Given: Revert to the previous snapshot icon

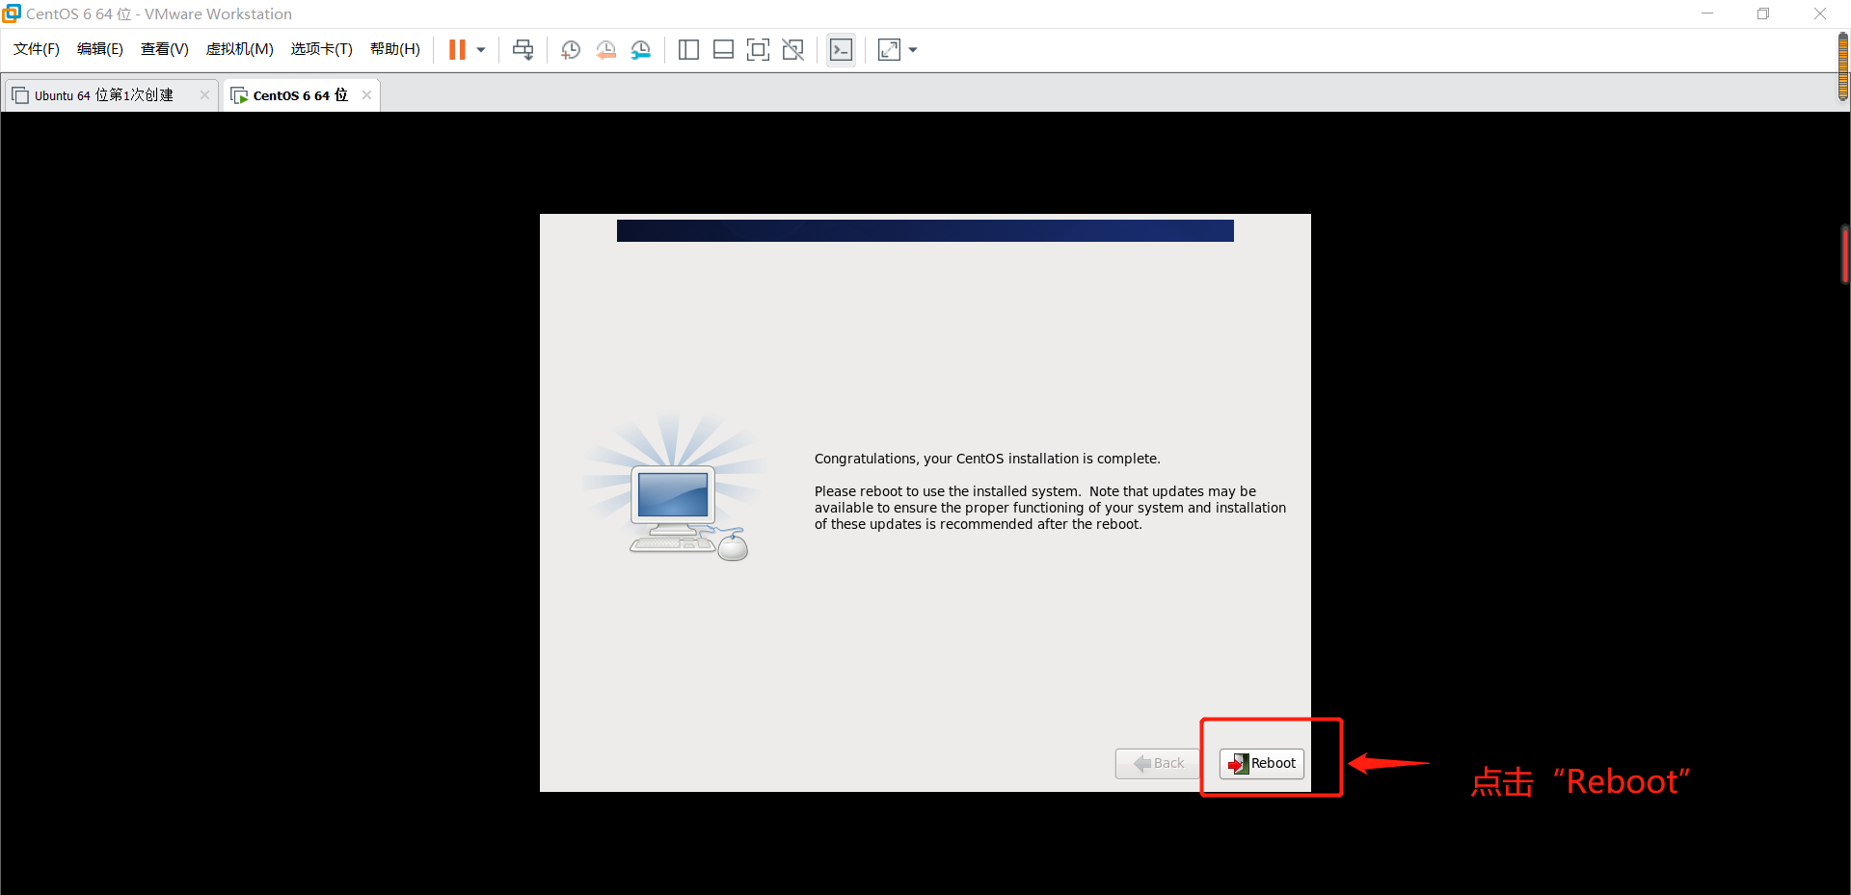Looking at the screenshot, I should pyautogui.click(x=605, y=50).
